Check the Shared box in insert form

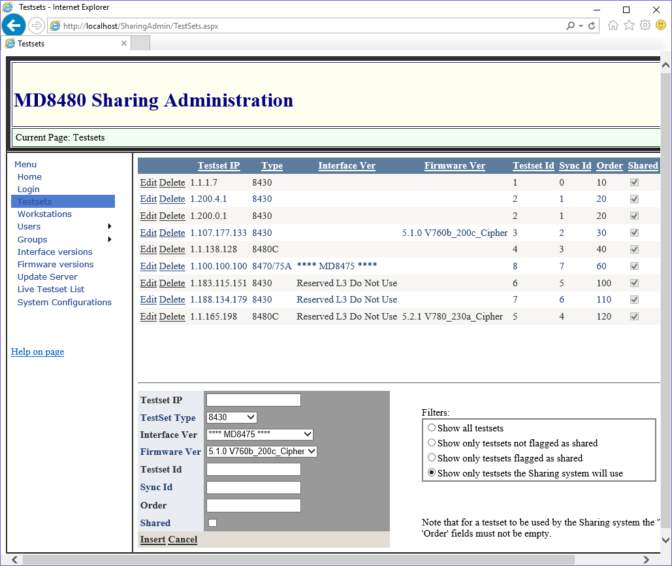point(212,523)
